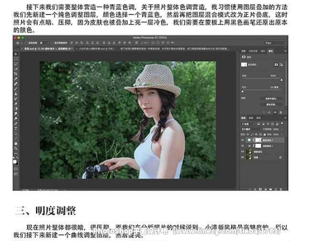Screen dimensions: 310x241
Task: Click delete layer trash icon in Layers panel
Action: tap(281, 190)
